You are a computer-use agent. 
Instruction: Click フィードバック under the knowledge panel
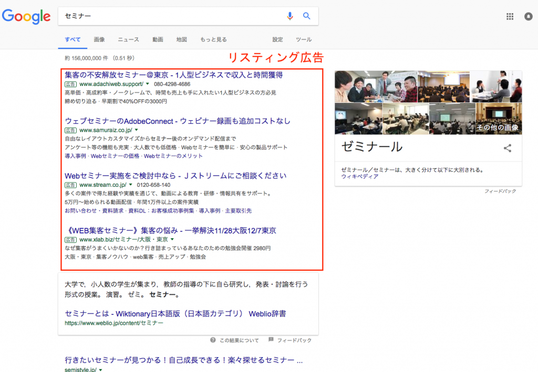(x=500, y=191)
